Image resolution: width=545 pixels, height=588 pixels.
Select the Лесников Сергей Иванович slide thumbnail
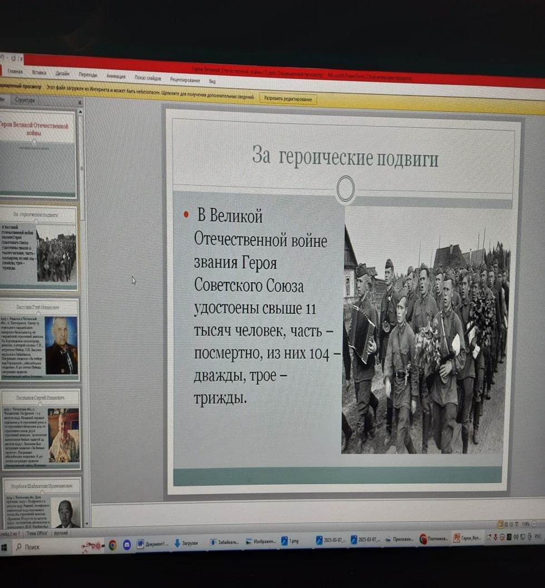coord(41,430)
